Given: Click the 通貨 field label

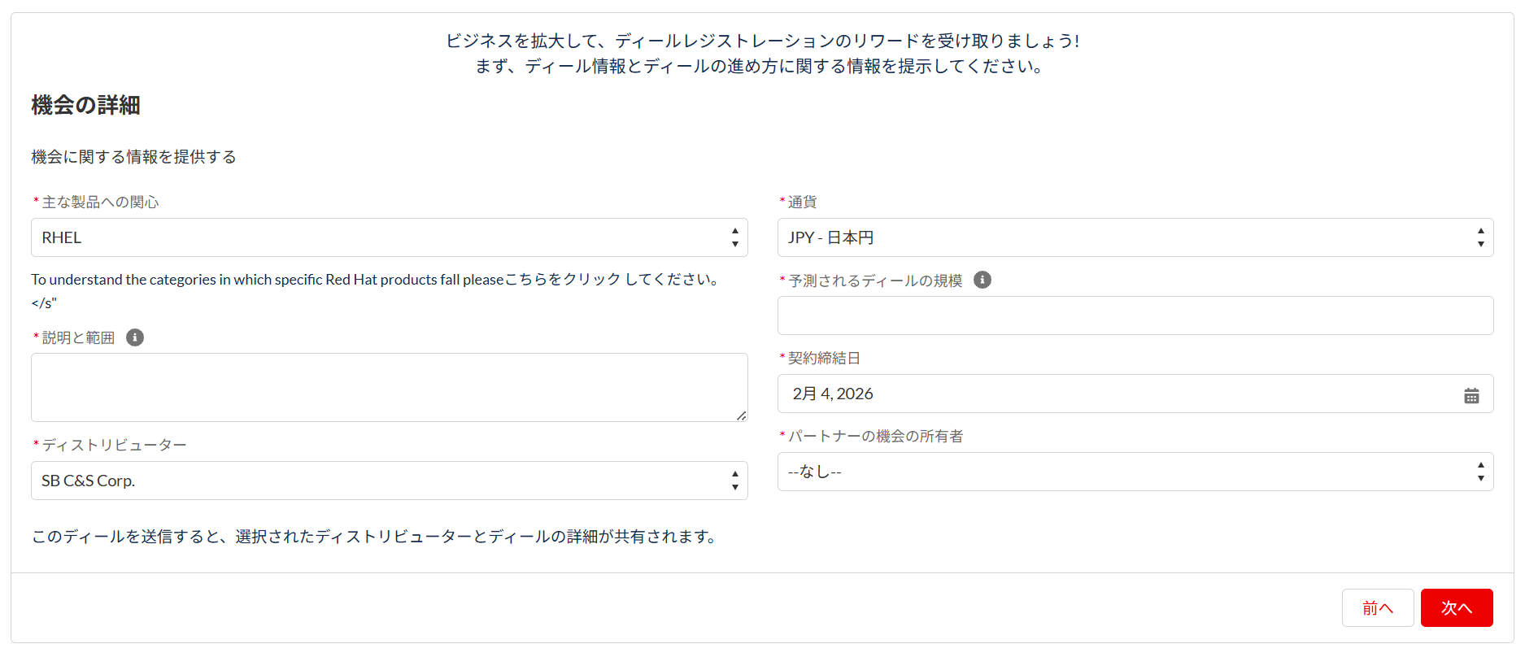Looking at the screenshot, I should click(802, 202).
